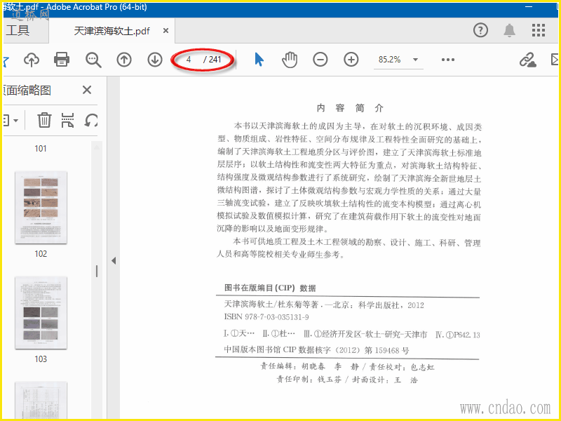
Task: Open more tools ellipsis menu
Action: (448, 60)
